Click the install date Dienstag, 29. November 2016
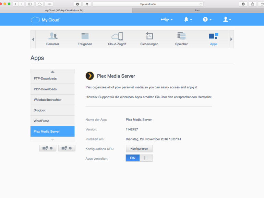 (x=153, y=139)
